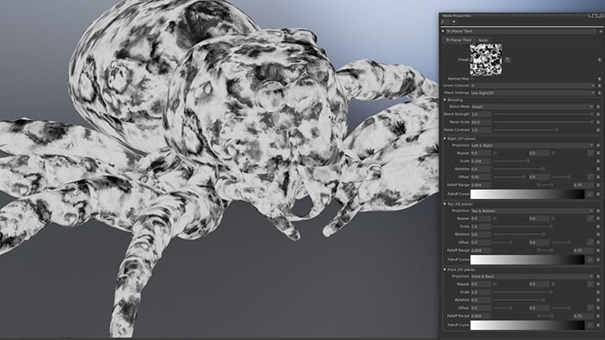The image size is (605, 340).
Task: Open curve editor for Top plane Offset
Action: 591,243
